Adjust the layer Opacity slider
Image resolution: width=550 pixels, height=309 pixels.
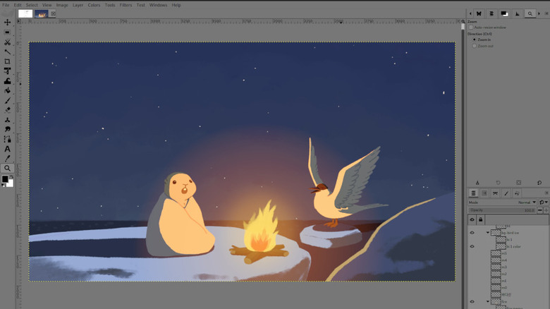click(502, 210)
